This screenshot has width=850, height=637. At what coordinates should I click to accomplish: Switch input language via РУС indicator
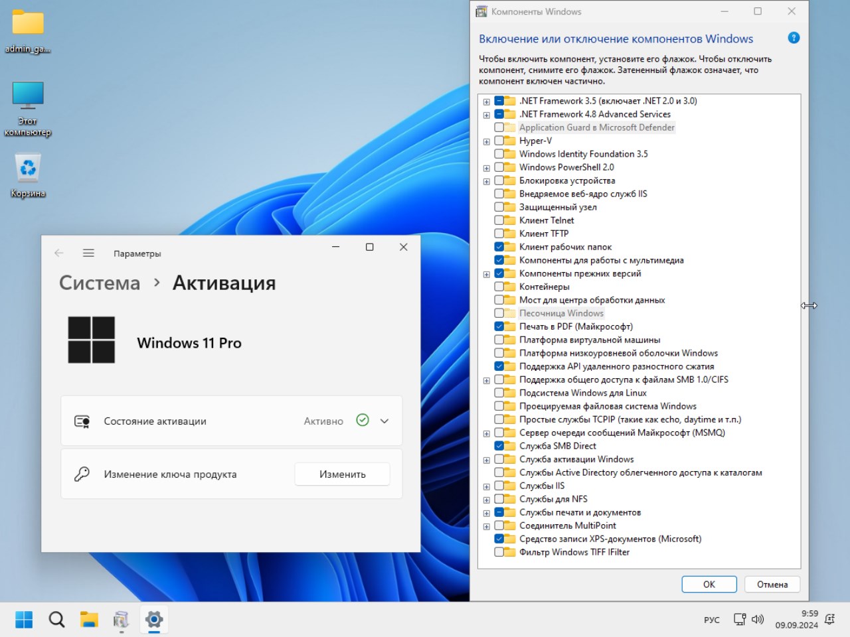pos(712,620)
